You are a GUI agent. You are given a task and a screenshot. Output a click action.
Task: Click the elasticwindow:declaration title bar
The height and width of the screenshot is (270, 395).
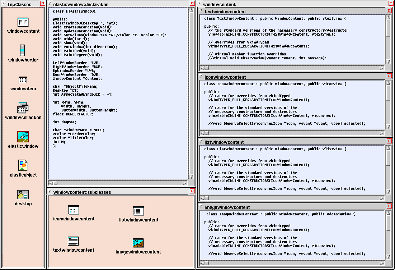[x=118, y=4]
